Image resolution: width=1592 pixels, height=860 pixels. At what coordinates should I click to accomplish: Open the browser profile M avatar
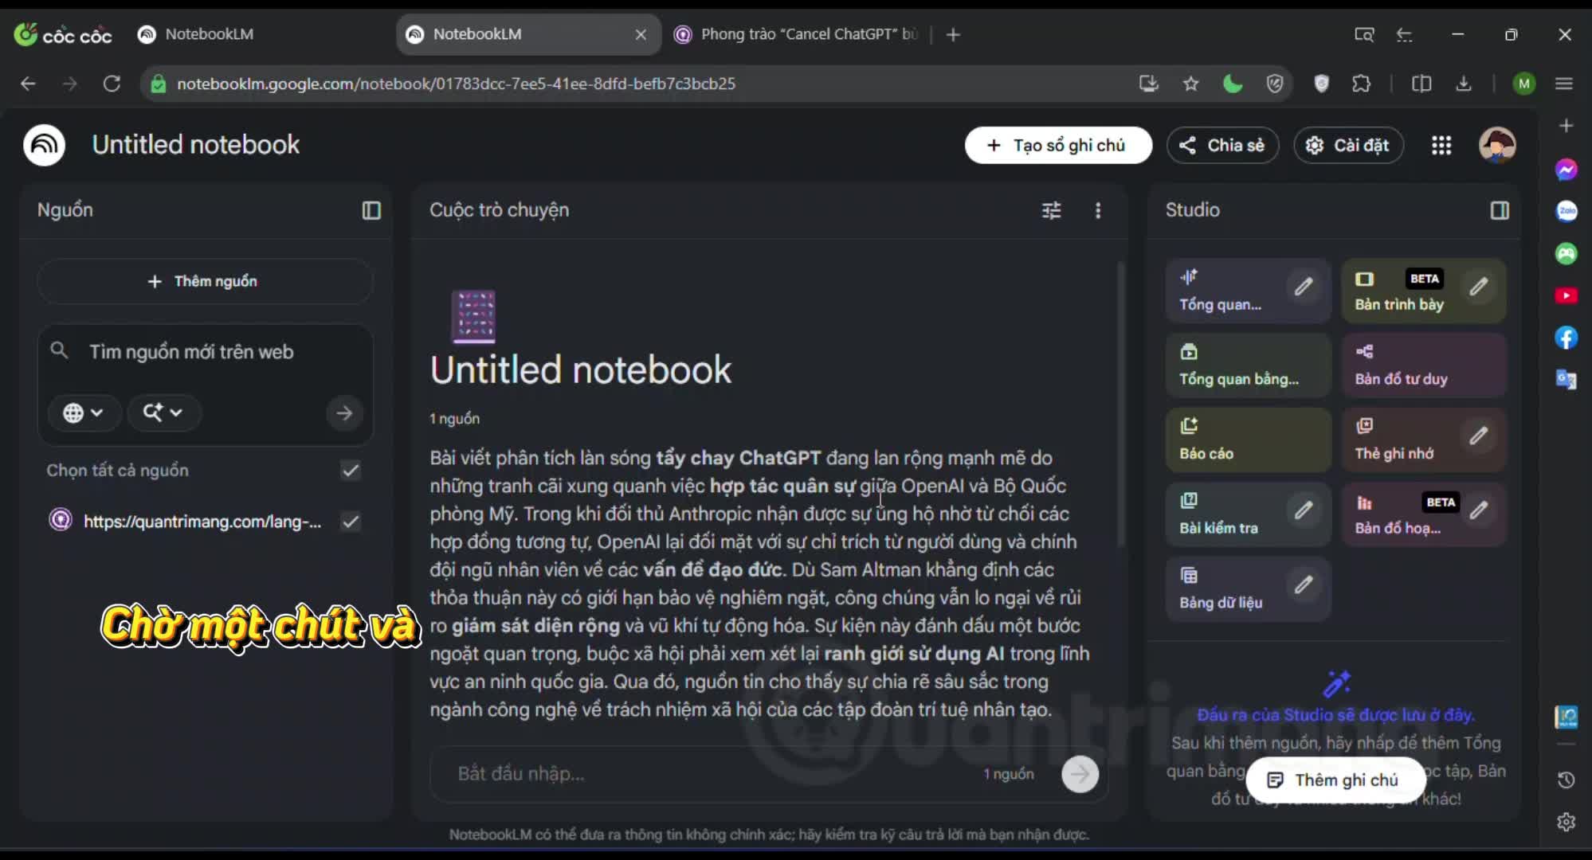coord(1524,84)
